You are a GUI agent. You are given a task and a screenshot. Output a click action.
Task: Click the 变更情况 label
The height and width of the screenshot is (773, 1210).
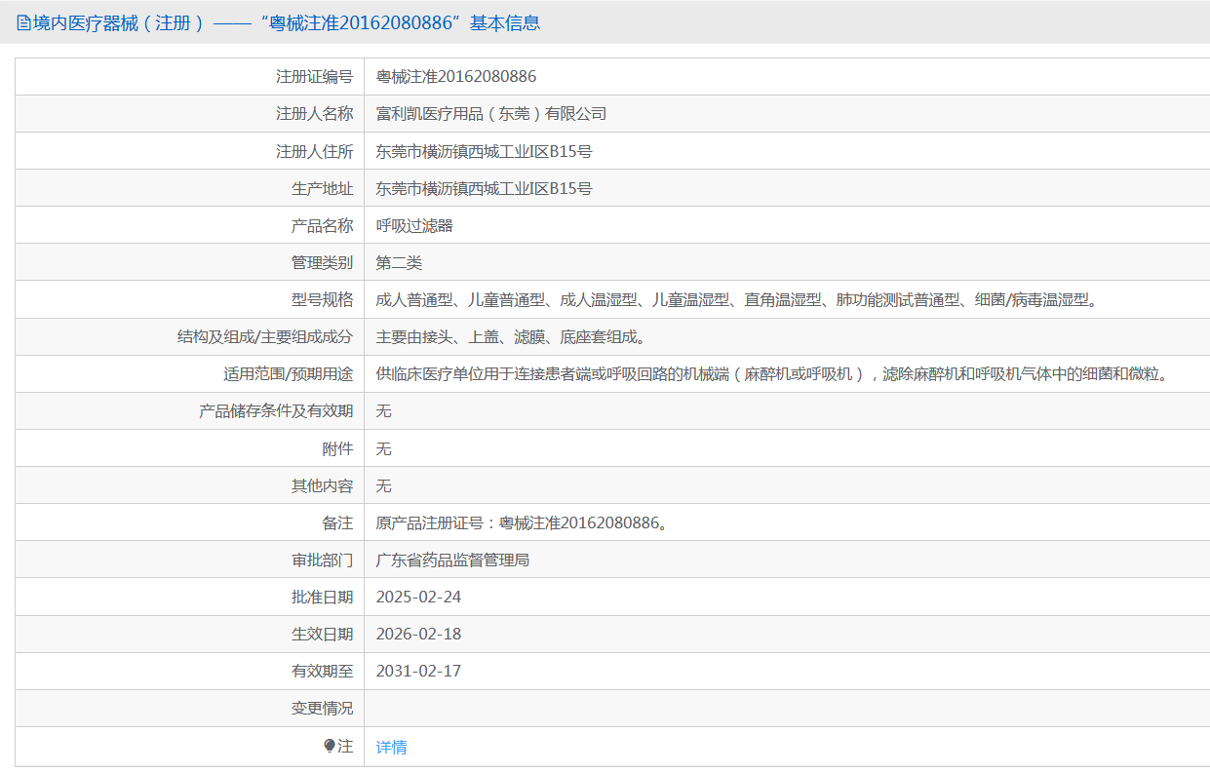(322, 709)
